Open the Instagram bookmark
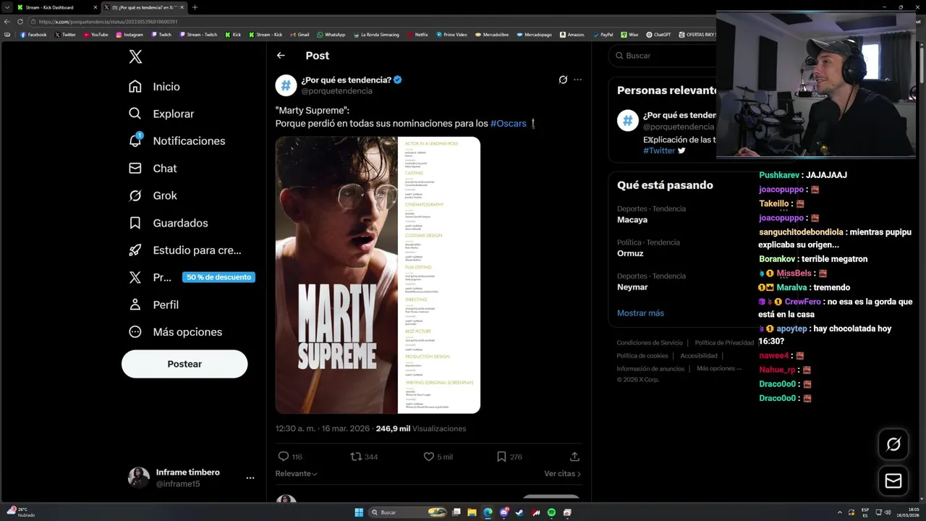The width and height of the screenshot is (926, 521). point(129,35)
